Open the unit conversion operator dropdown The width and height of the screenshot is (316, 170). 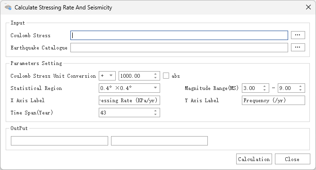point(107,76)
